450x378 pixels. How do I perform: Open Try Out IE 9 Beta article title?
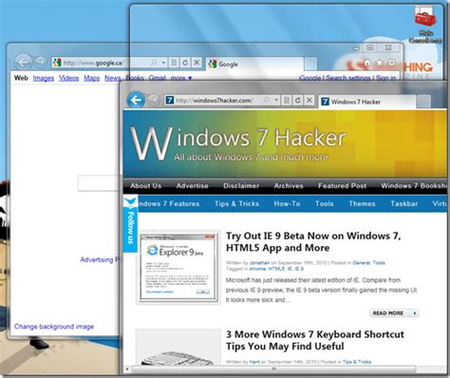[x=313, y=241]
